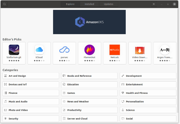The width and height of the screenshot is (180, 124).
Task: Click the Health and Fitness heart icon
Action: click(x=123, y=93)
